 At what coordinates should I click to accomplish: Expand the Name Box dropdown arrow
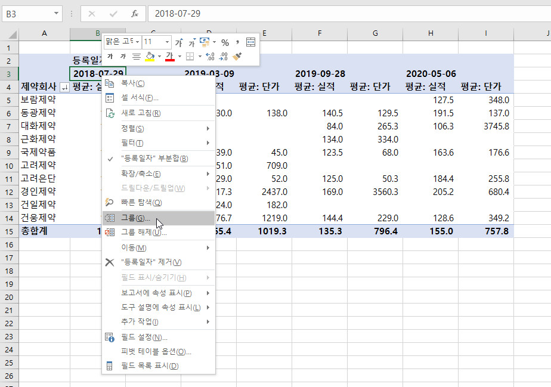pyautogui.click(x=57, y=13)
